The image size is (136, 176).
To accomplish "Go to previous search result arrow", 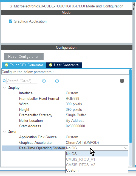I will (x=44, y=81).
